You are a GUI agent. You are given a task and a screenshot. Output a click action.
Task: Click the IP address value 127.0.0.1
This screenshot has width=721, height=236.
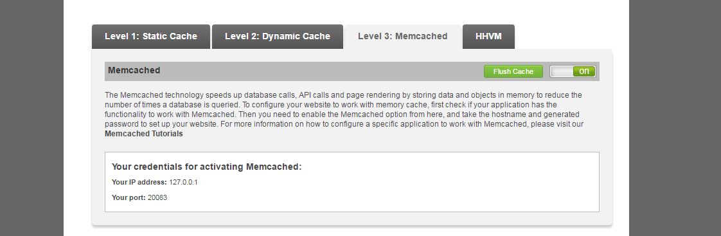tap(184, 182)
